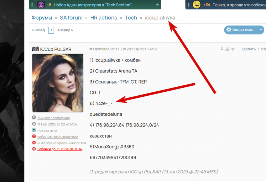Click the text 'quedatedeluna'
The image size is (266, 182).
[x=106, y=114]
